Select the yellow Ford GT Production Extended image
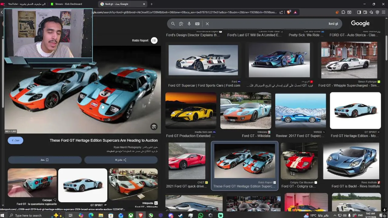Viewport: 388px width, 218px height. (191, 111)
